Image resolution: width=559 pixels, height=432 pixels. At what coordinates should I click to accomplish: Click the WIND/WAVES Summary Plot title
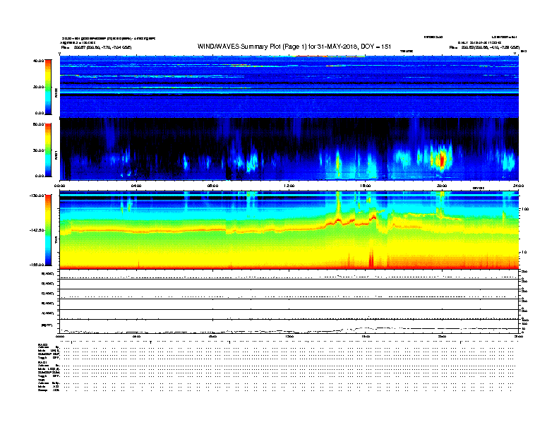pos(294,47)
